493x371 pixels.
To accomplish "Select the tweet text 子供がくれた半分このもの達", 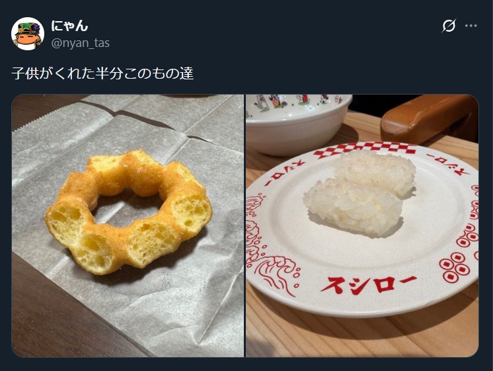I will pyautogui.click(x=102, y=73).
